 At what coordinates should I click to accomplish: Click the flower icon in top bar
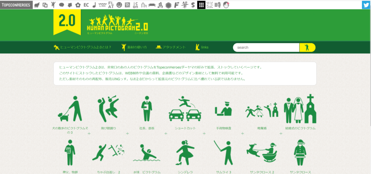pos(78,5)
